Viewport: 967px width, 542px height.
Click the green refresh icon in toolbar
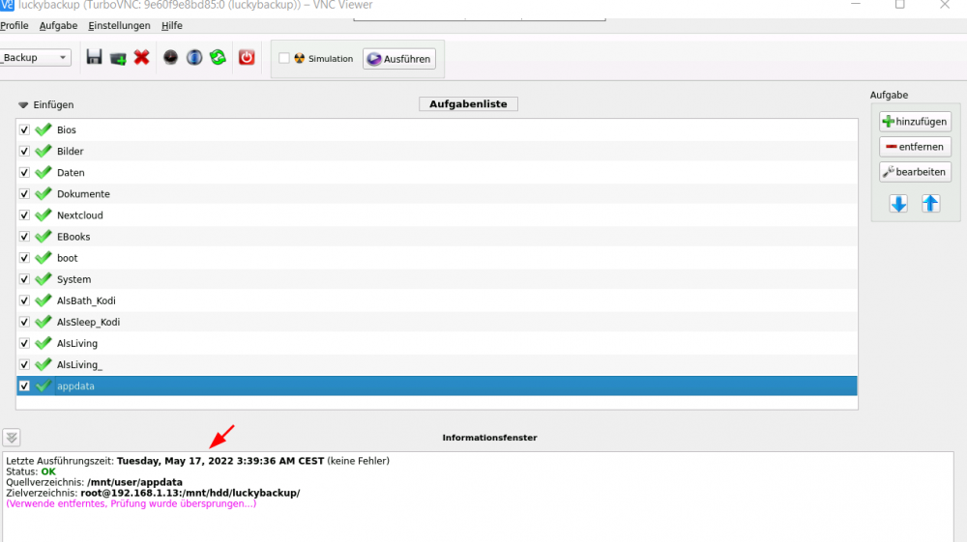(x=218, y=57)
